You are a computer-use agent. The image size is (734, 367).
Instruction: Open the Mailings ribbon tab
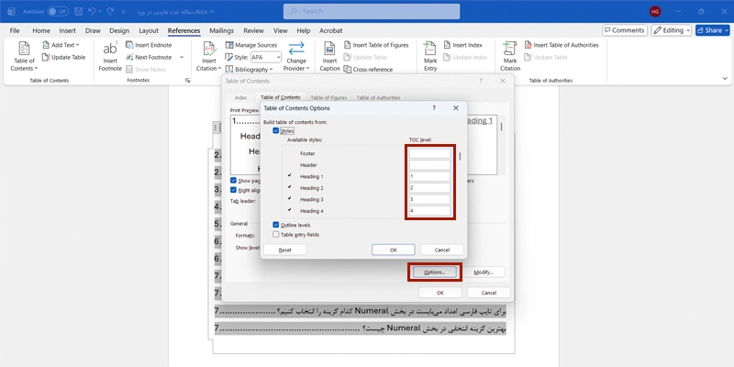pyautogui.click(x=221, y=30)
